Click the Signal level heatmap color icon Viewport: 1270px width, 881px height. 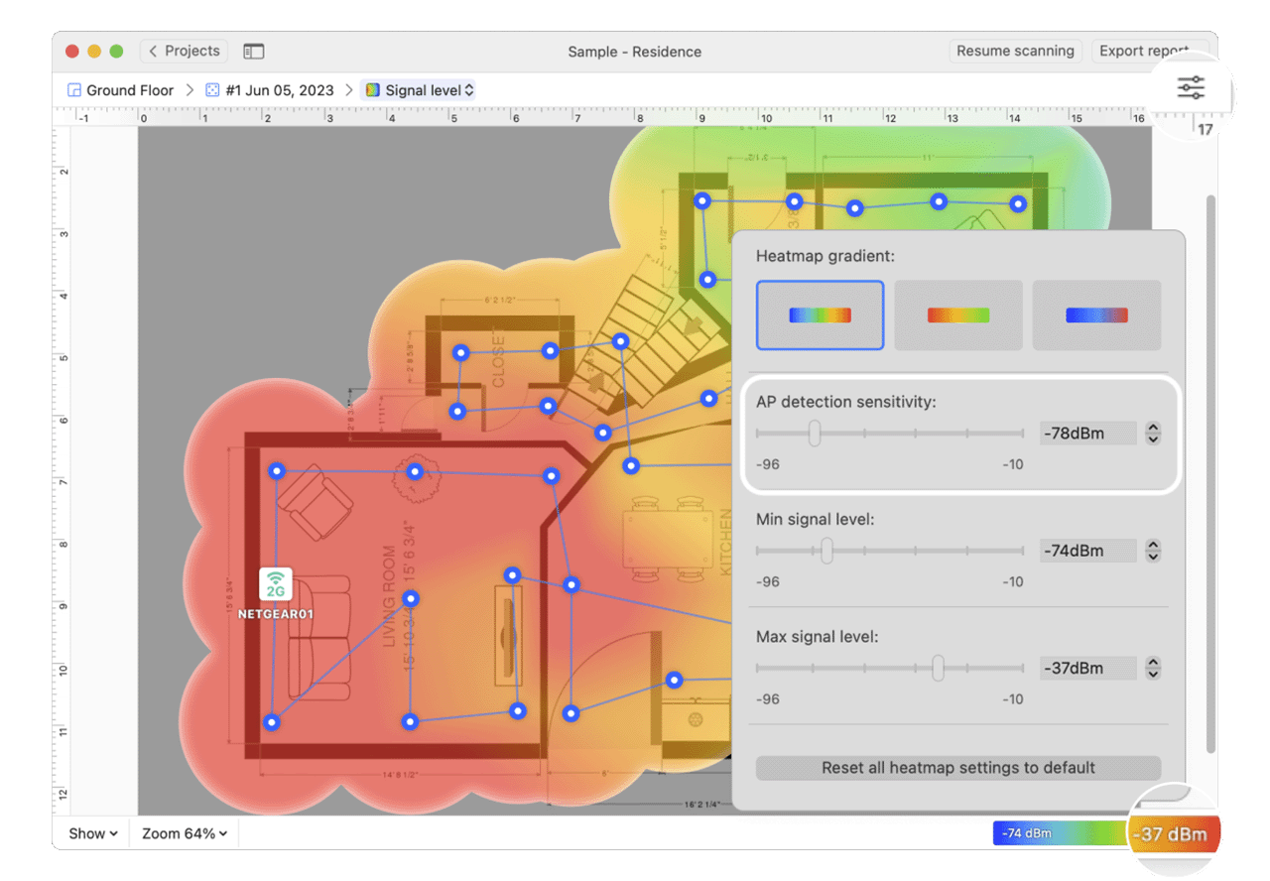372,90
